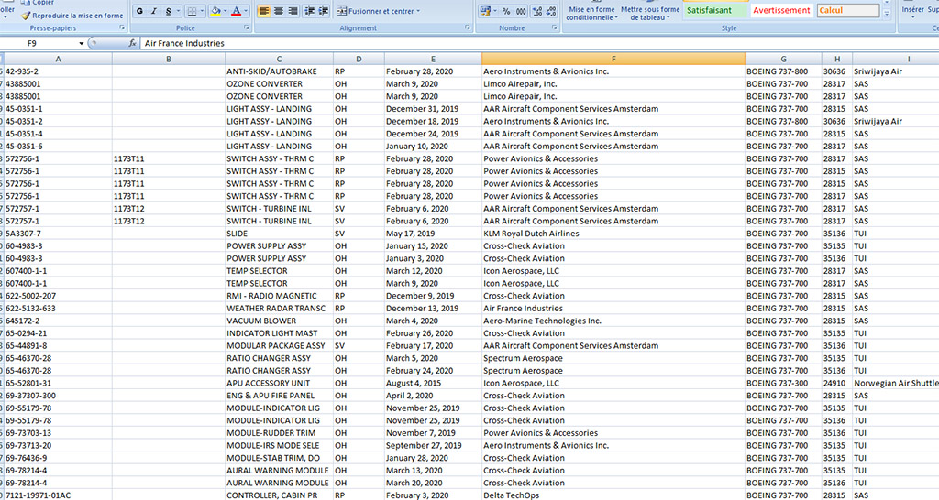Select cell 7121-19971-01AC
This screenshot has height=500, width=939.
[58, 495]
